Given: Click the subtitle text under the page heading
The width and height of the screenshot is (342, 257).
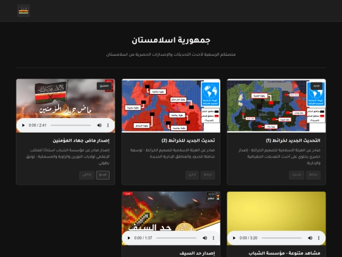Looking at the screenshot, I should point(171,55).
